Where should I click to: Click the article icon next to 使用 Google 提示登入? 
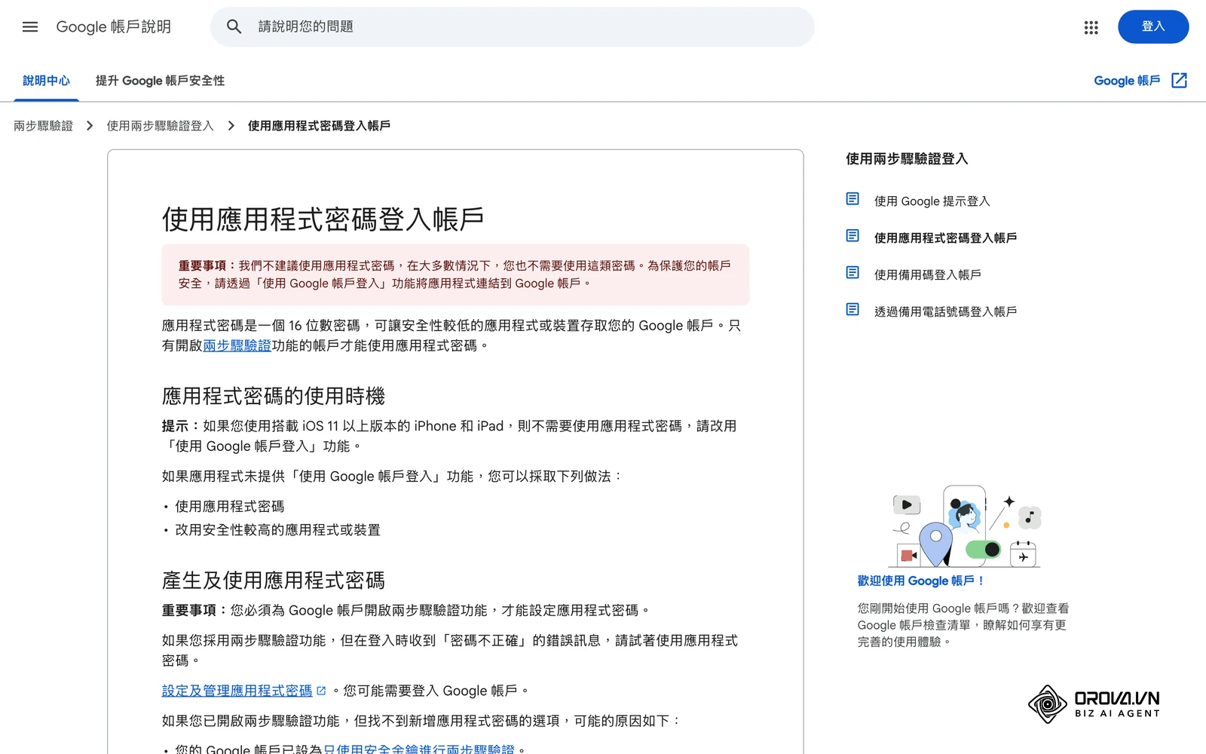point(852,199)
